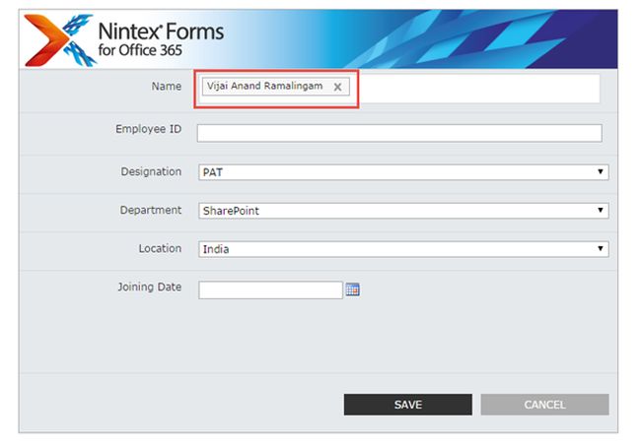This screenshot has width=641, height=448.
Task: Click the Location label
Action: 160,248
